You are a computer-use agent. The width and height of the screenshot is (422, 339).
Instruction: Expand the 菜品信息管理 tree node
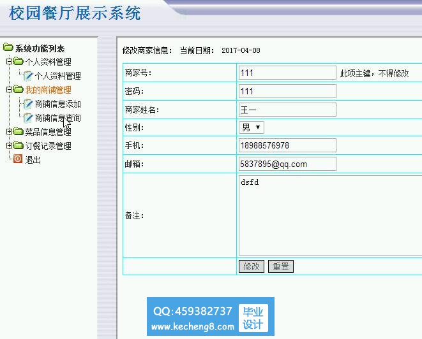tap(9, 132)
